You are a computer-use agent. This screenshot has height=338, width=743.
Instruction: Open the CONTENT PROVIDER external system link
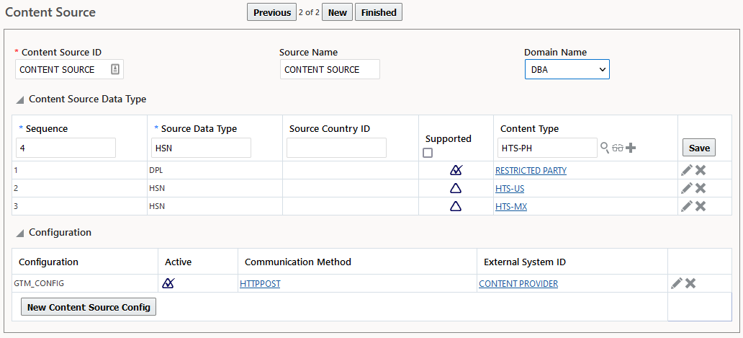coord(518,284)
